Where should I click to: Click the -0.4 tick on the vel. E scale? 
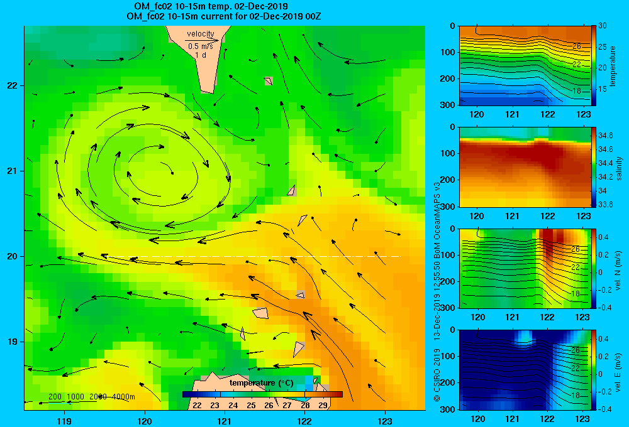point(604,409)
